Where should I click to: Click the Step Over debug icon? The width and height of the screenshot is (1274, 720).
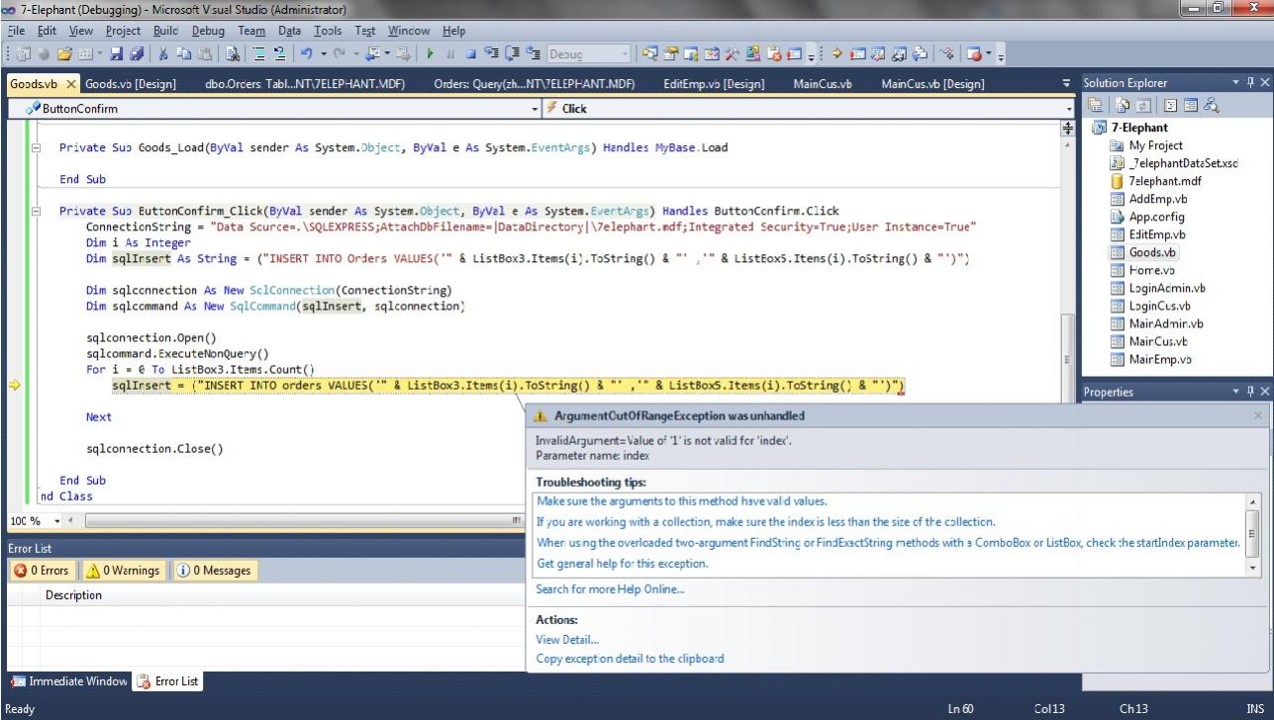point(511,54)
